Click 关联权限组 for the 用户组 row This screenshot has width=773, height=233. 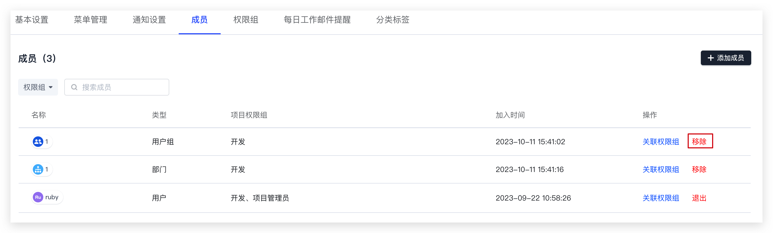click(x=661, y=142)
